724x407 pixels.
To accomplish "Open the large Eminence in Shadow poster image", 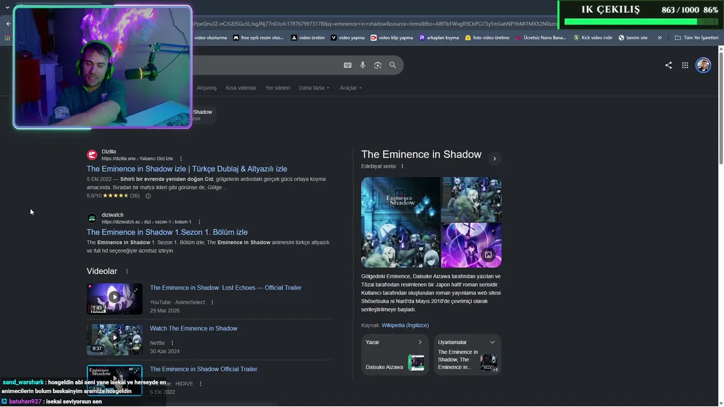I will tap(400, 222).
